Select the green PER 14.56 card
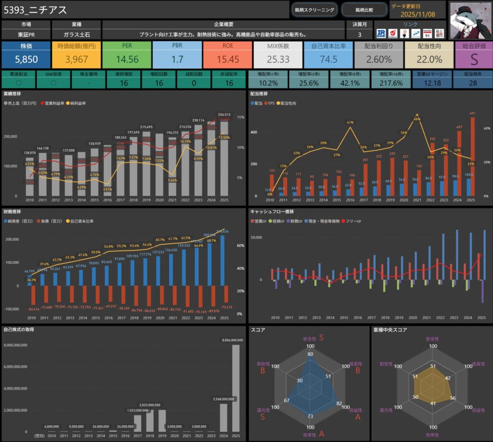This screenshot has width=493, height=442. coord(127,54)
